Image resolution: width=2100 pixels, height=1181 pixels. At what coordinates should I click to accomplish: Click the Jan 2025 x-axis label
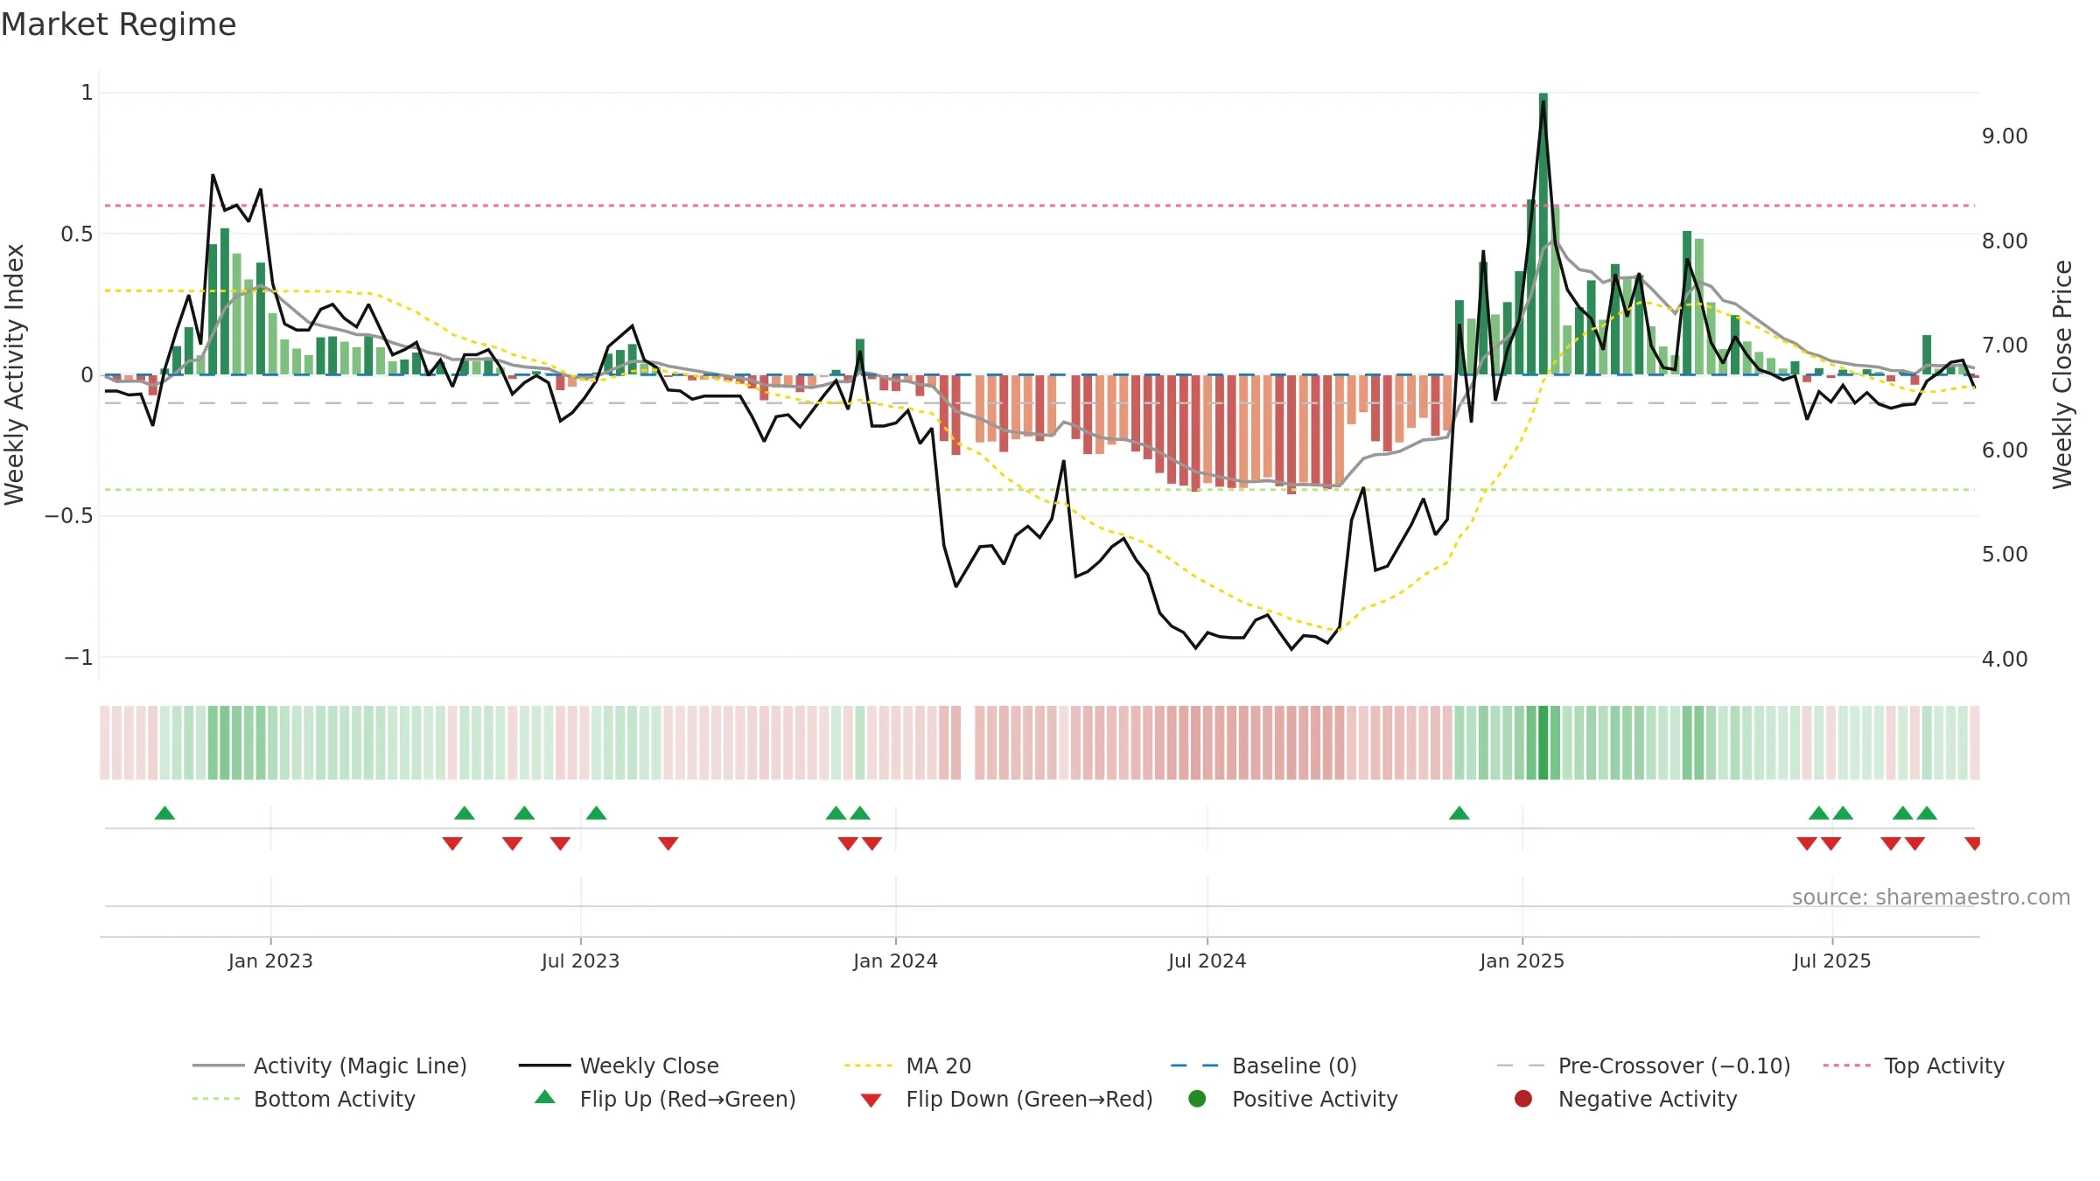(x=1522, y=961)
